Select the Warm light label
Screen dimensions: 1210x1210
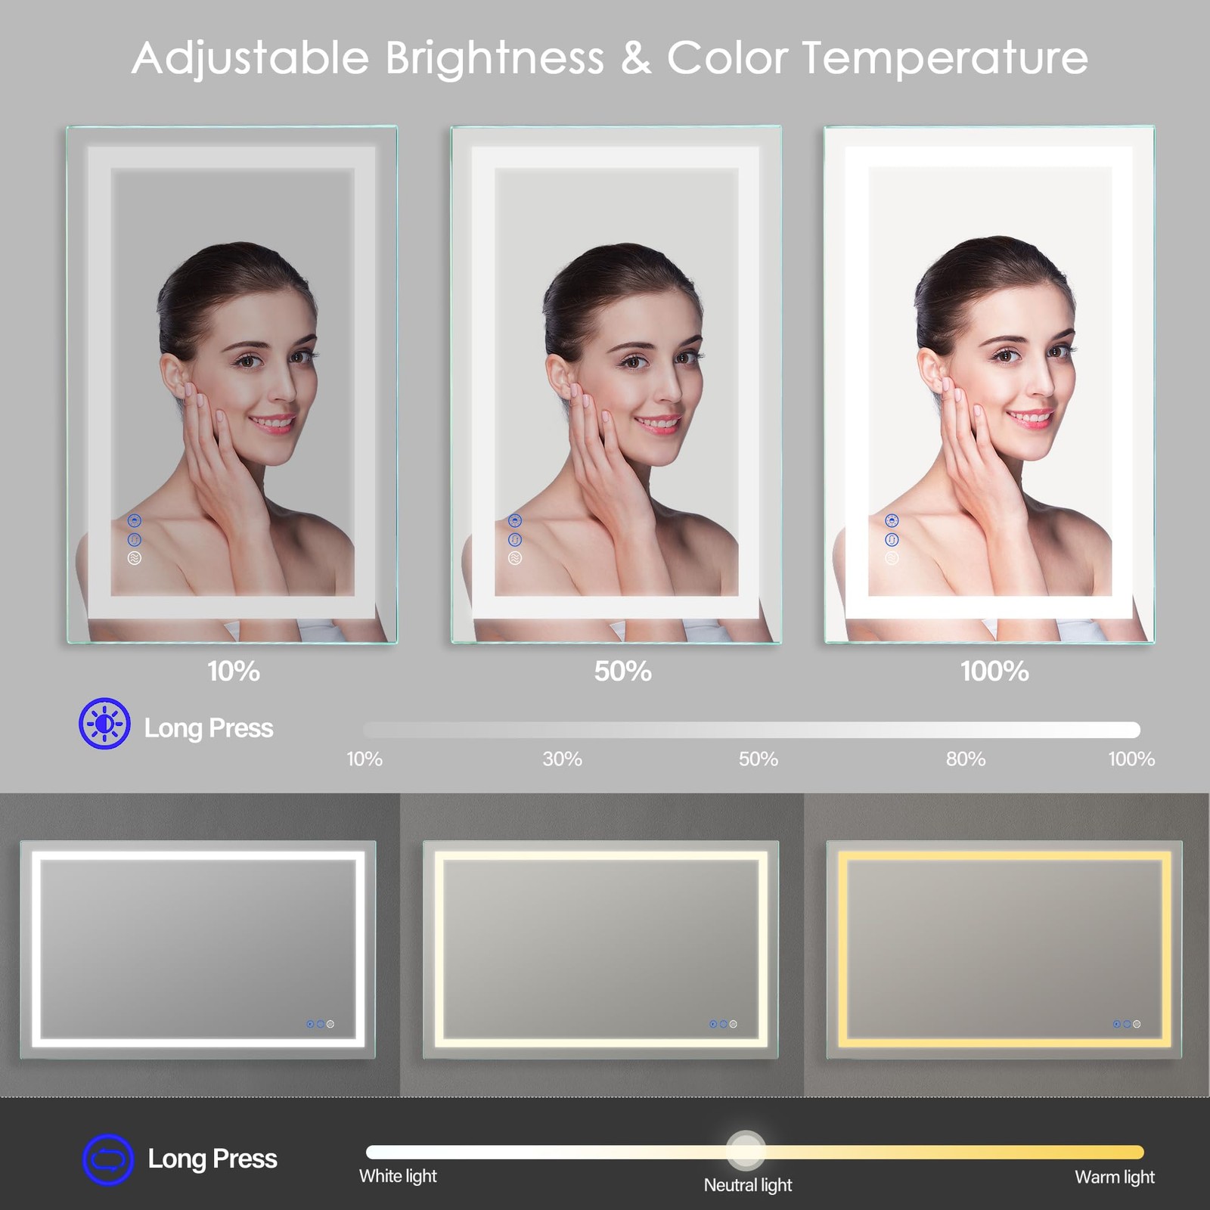tap(1115, 1177)
